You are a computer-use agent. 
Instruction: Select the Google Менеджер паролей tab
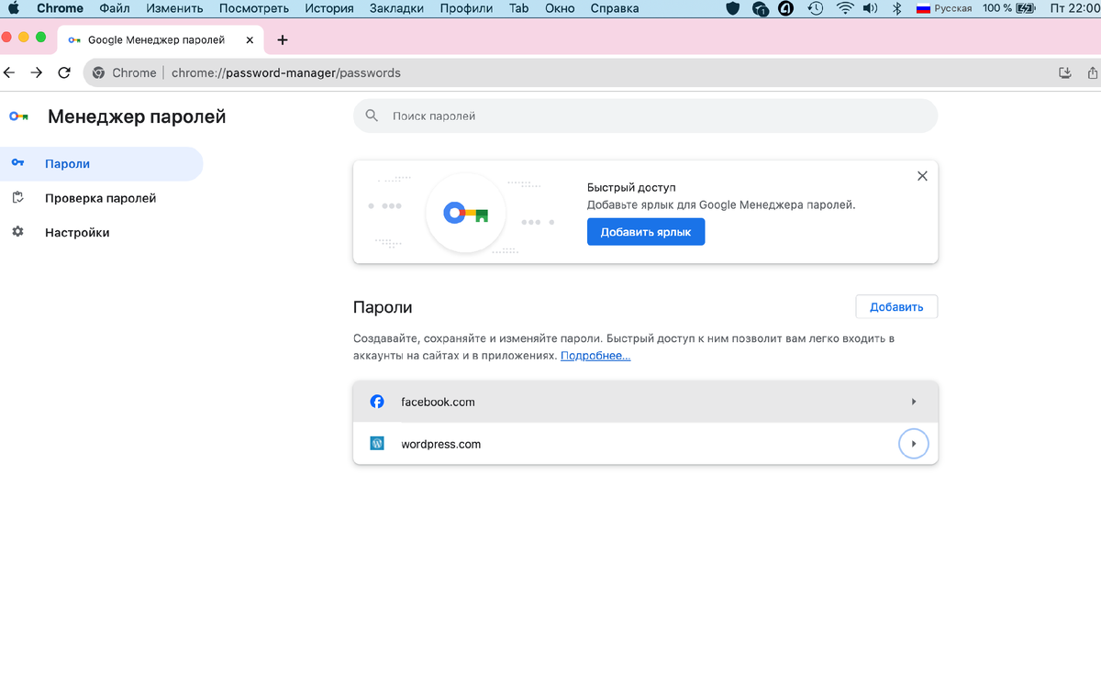160,40
